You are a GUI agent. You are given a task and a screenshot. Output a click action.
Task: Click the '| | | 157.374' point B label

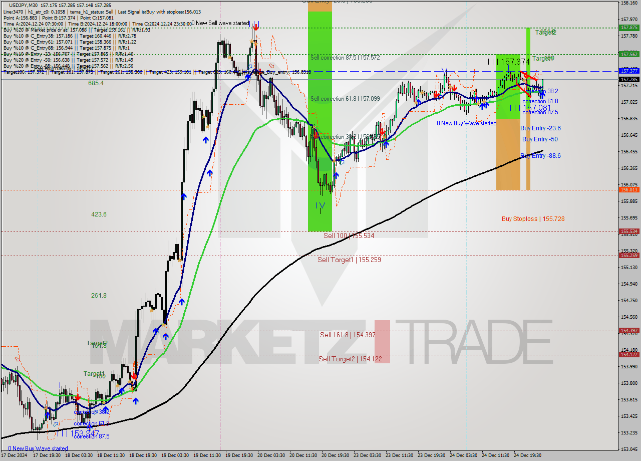coord(508,62)
